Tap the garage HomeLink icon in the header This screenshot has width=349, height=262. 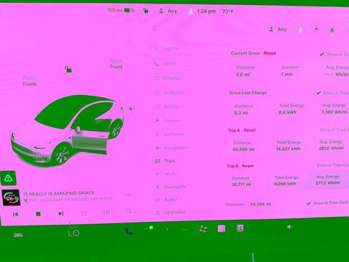(316, 30)
